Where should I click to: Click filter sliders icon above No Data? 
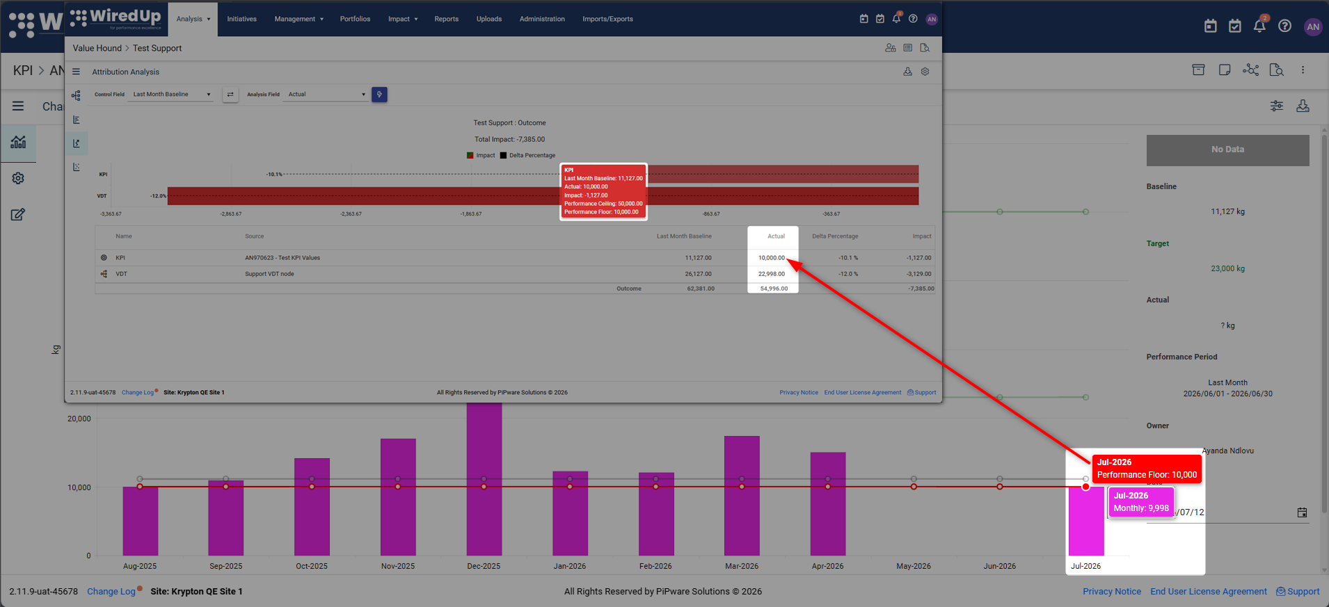click(1277, 106)
